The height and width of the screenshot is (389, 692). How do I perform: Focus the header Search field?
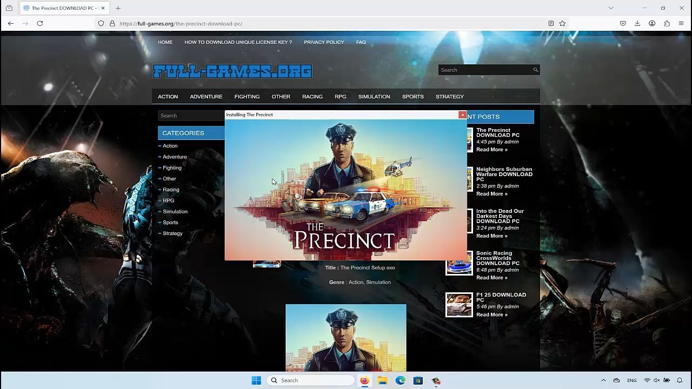pos(485,70)
